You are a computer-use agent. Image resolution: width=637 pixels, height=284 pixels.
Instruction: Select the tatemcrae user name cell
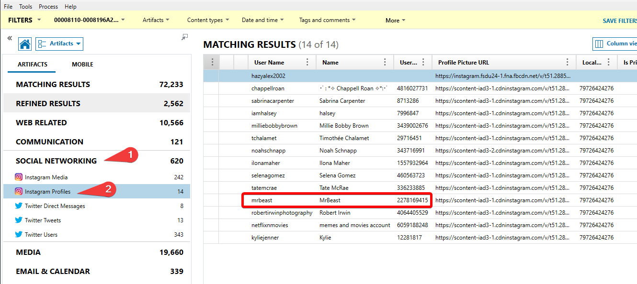coord(282,188)
